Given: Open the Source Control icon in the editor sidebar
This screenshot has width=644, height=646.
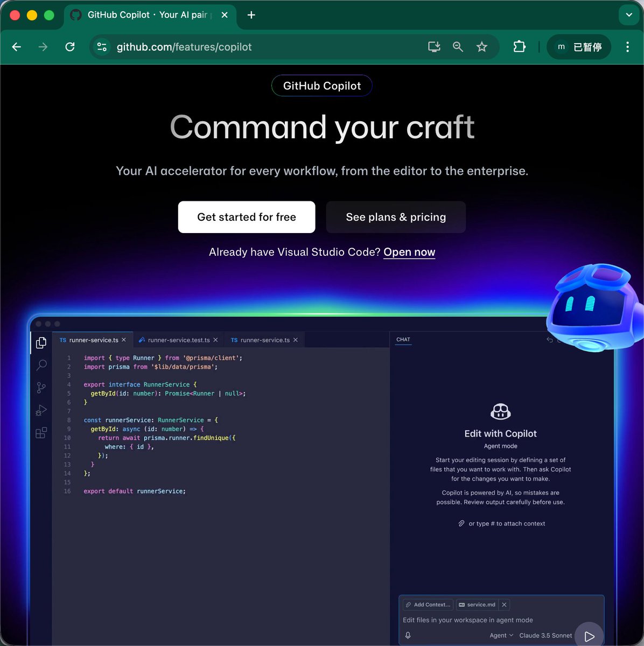Looking at the screenshot, I should 41,388.
